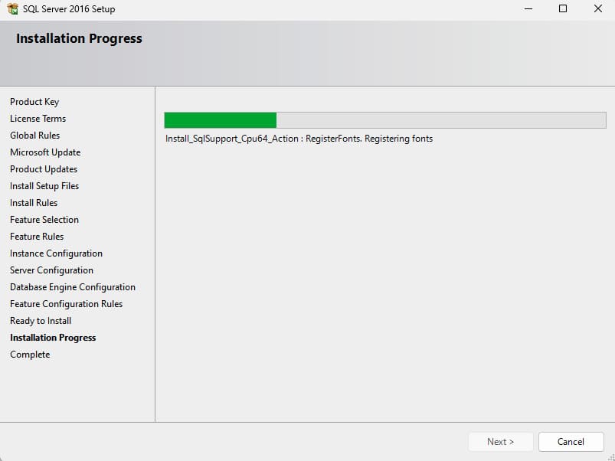Select the Install Rules step
This screenshot has height=461, width=615.
(34, 203)
